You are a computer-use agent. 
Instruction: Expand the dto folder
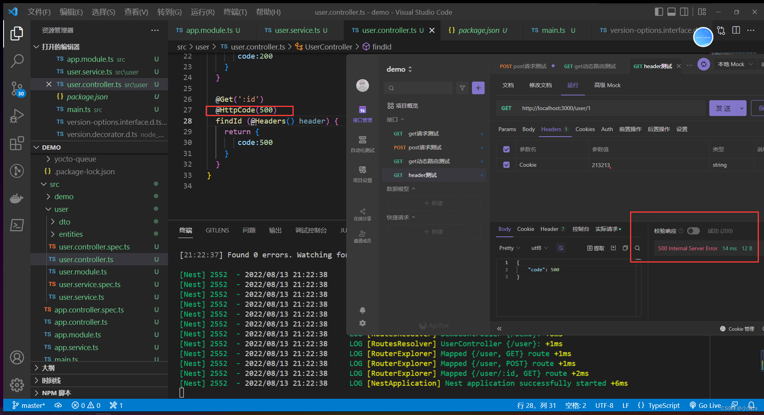(65, 222)
